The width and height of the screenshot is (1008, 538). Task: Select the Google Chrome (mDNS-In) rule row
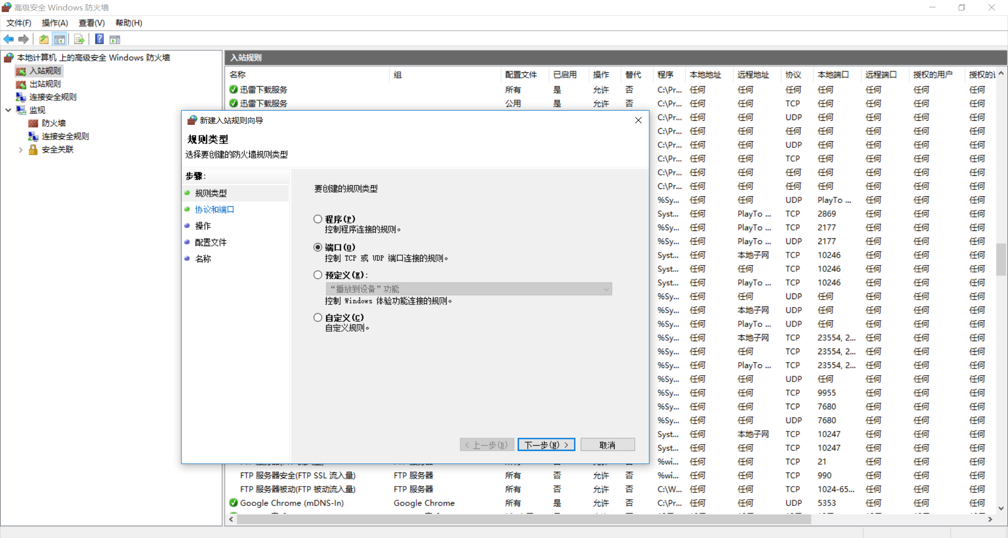[x=292, y=503]
